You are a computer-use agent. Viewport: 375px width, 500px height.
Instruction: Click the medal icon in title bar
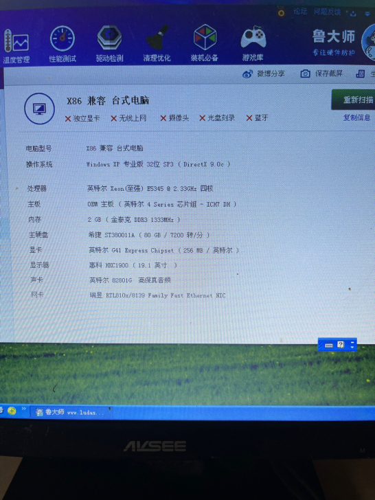pyautogui.click(x=281, y=13)
